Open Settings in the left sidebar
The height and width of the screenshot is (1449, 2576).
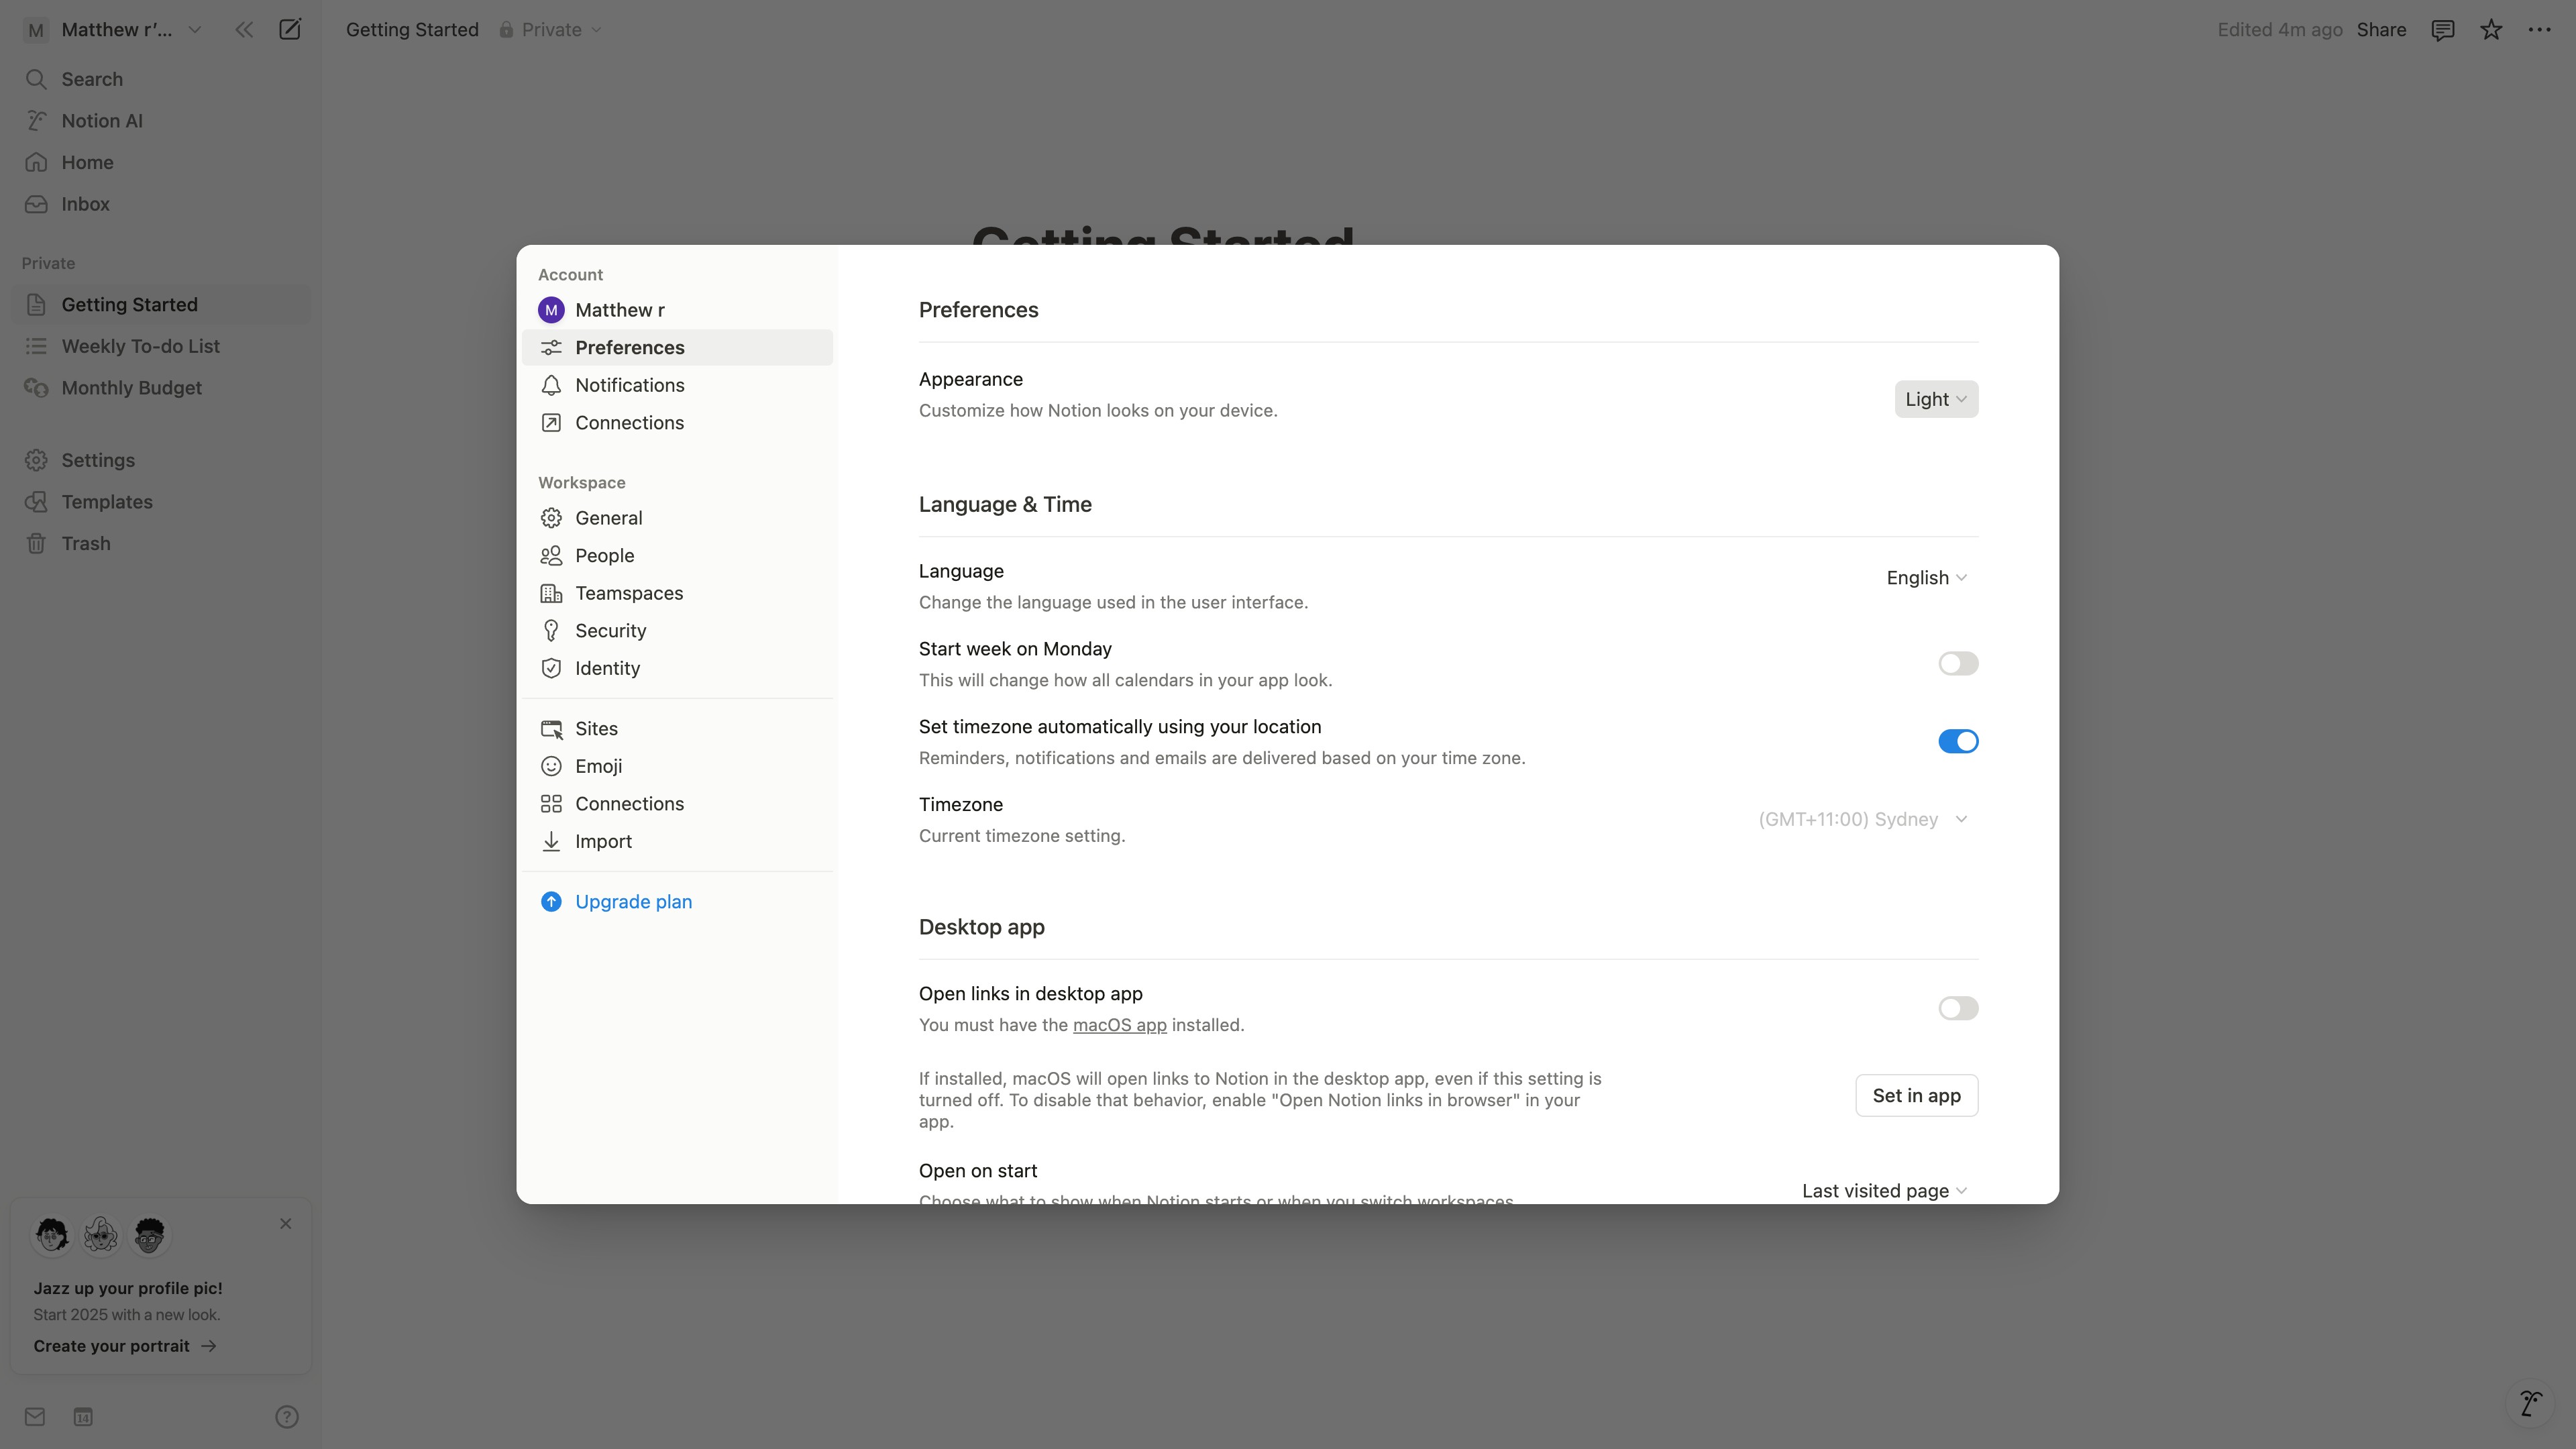(161, 460)
